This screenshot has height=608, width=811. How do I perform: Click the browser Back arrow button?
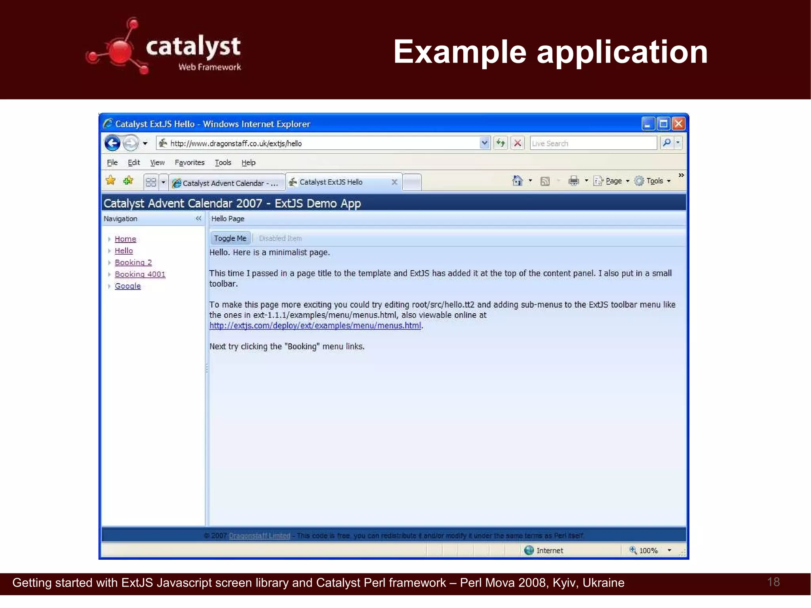tap(112, 143)
